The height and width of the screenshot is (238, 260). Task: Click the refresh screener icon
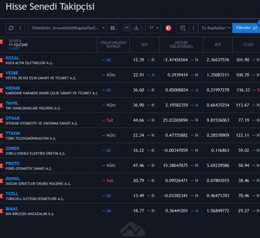[x=11, y=28]
